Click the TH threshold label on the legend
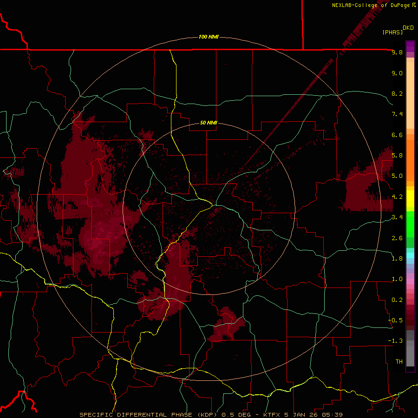The width and height of the screenshot is (418, 418). tap(399, 361)
